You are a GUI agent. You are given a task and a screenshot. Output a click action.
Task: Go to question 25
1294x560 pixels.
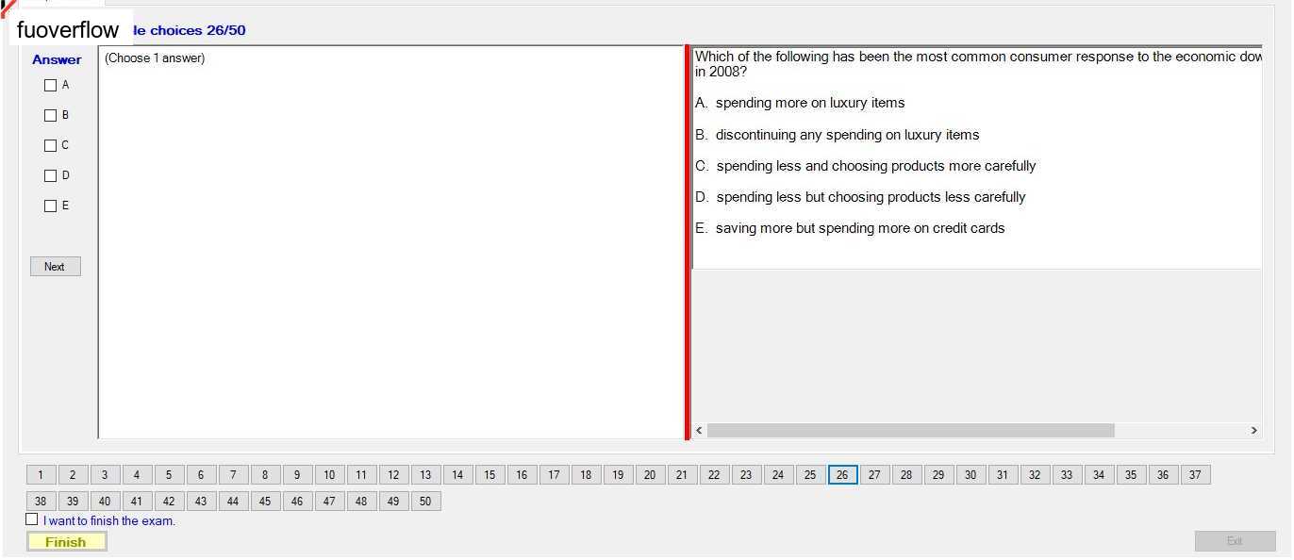810,475
